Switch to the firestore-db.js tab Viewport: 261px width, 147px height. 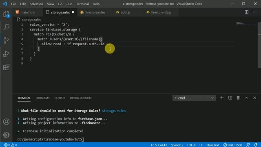(x=161, y=12)
